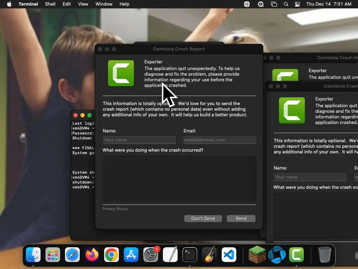Launch Safari from the Dock
The width and height of the screenshot is (358, 269).
[72, 255]
